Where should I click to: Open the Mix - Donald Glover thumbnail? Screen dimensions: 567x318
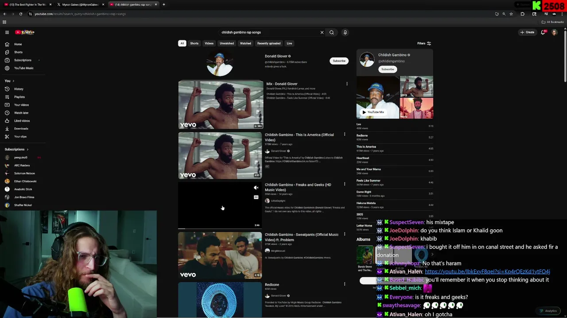221,105
